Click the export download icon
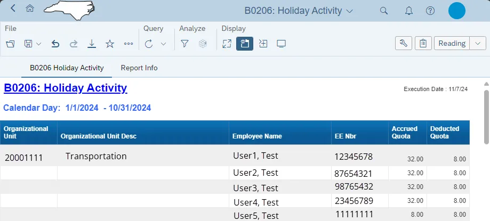This screenshot has height=221, width=490. [x=92, y=44]
